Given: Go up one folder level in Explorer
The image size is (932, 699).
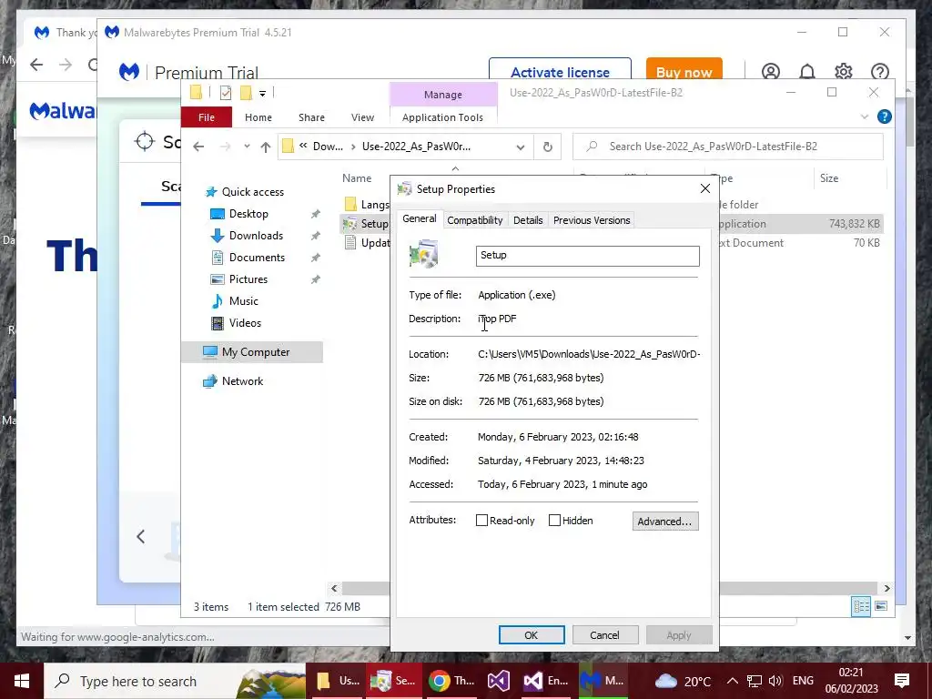Looking at the screenshot, I should tap(265, 147).
